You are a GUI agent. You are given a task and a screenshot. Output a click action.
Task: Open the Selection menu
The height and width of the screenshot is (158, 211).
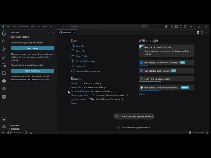23,27
